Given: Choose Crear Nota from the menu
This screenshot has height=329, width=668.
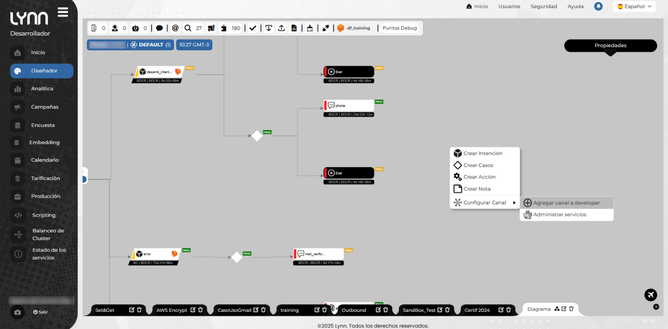Looking at the screenshot, I should pos(485,189).
